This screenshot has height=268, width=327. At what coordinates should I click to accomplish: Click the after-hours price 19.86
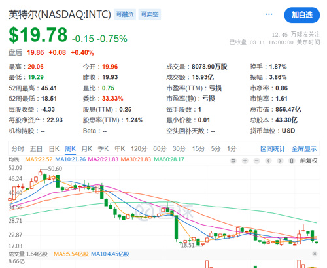pos(35,52)
